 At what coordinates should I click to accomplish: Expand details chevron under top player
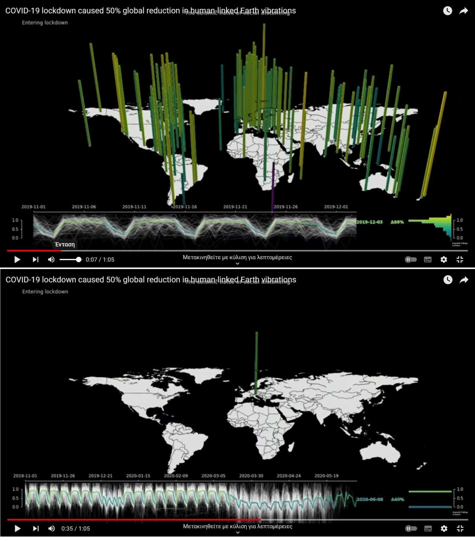[237, 264]
